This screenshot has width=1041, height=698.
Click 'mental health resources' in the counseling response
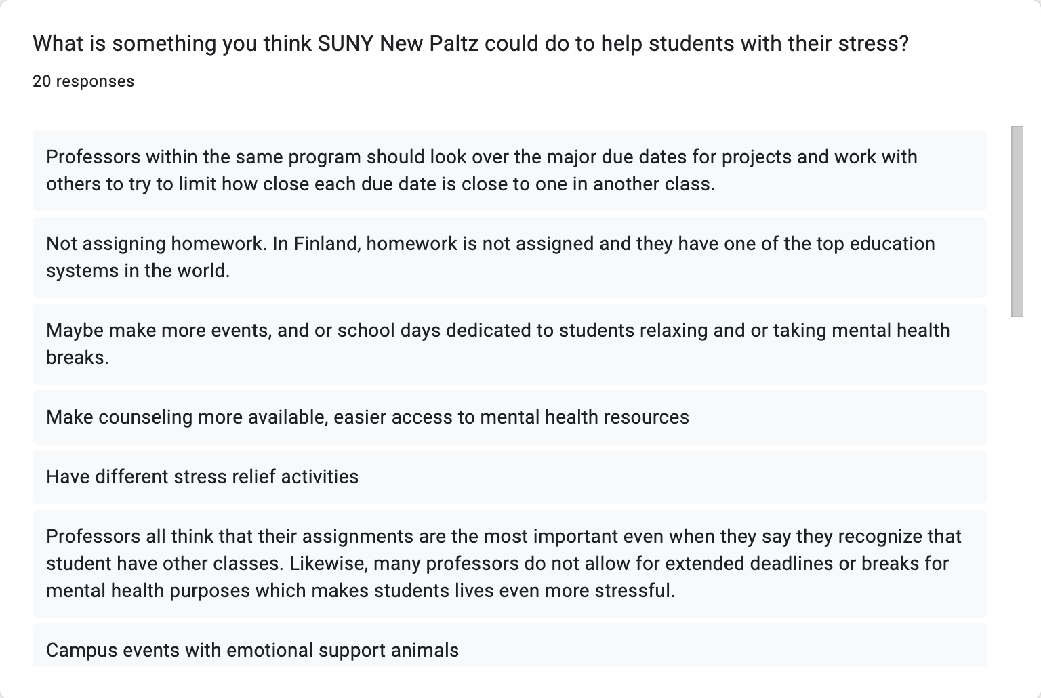click(x=584, y=417)
